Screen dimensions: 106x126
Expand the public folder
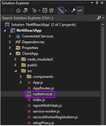pyautogui.click(x=15, y=65)
